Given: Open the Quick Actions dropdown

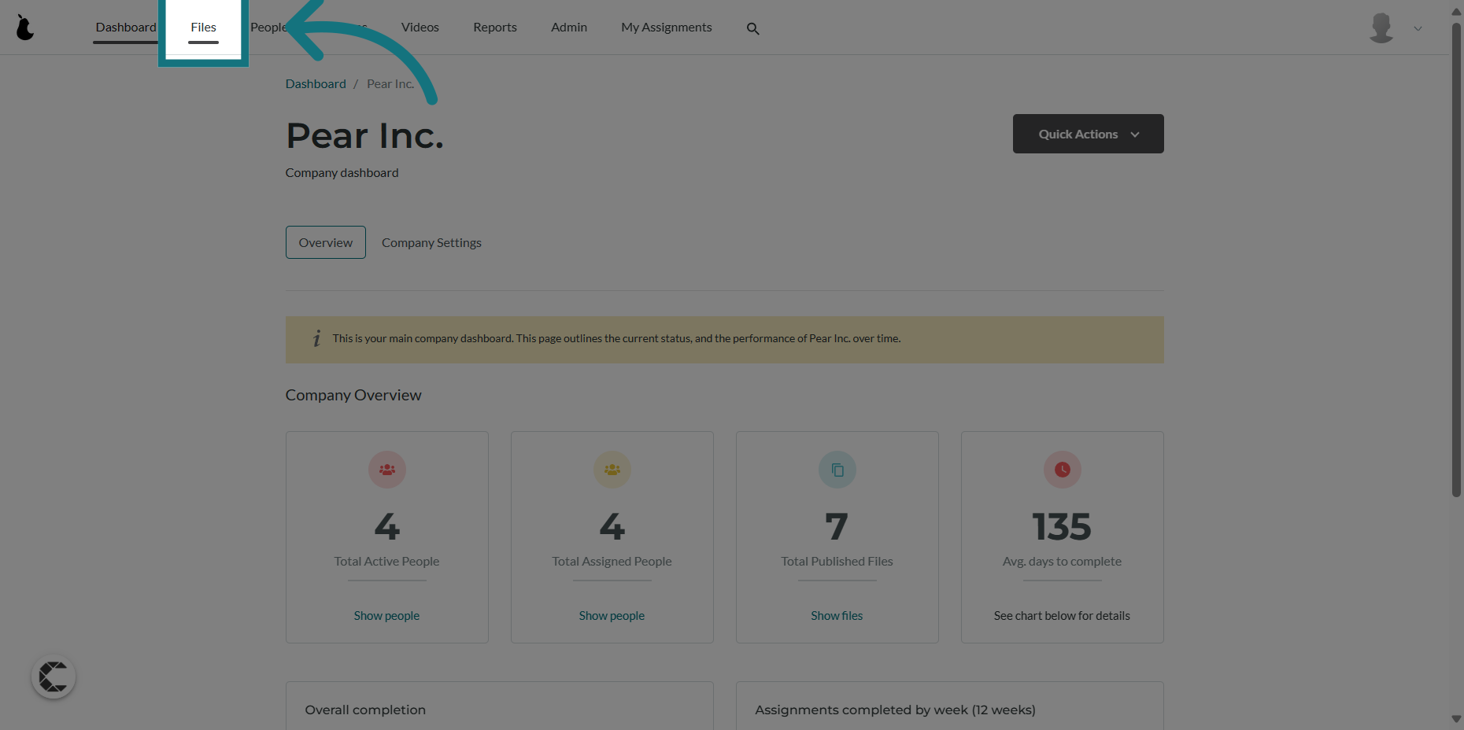Looking at the screenshot, I should point(1088,134).
